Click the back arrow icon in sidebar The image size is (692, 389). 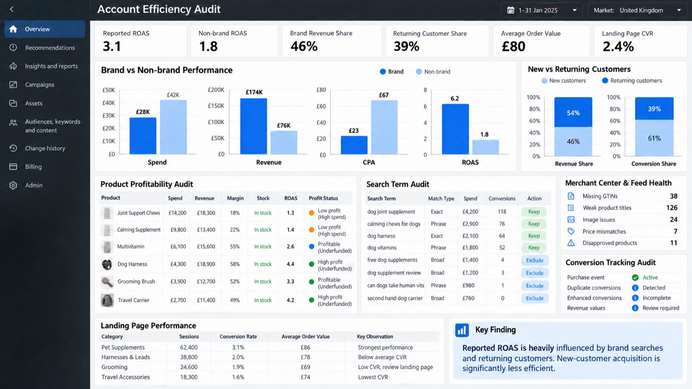(12, 9)
